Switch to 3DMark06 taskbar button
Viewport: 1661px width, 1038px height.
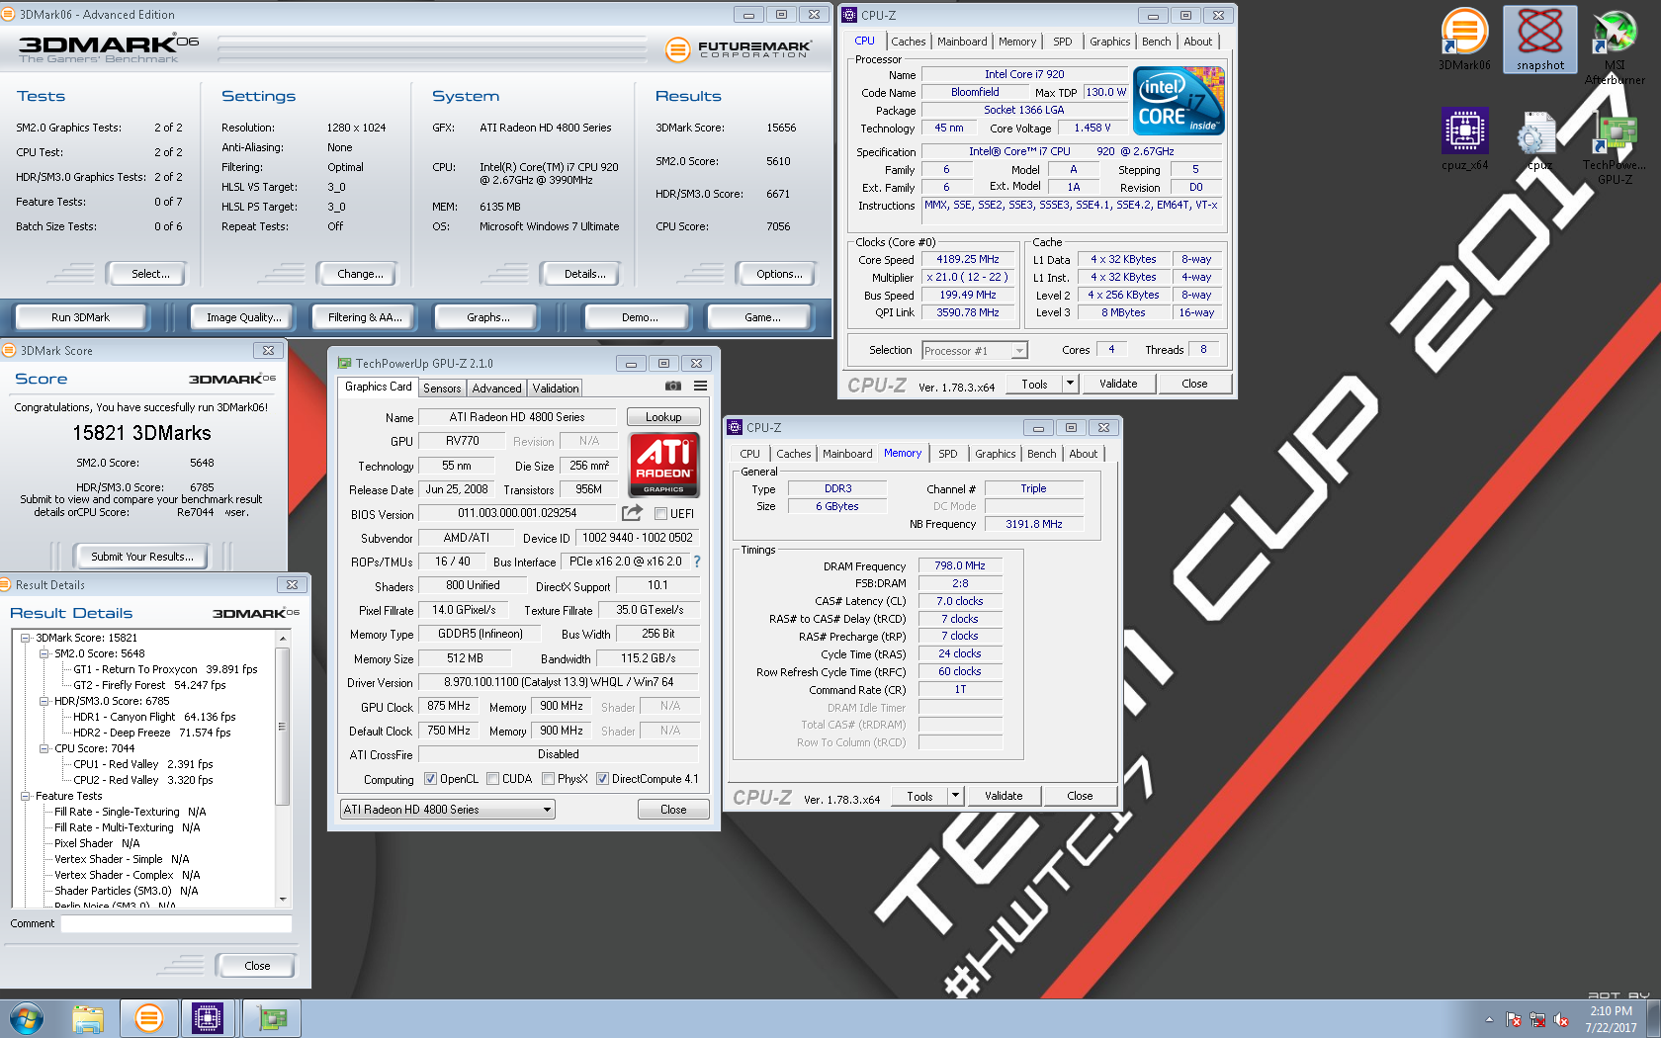[x=149, y=1018]
